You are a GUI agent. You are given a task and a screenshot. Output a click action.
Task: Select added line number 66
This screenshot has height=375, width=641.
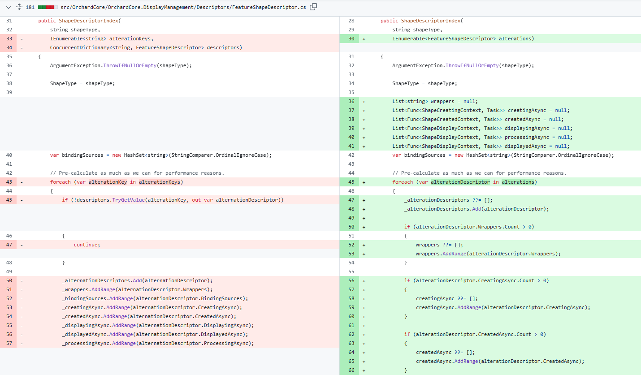point(351,370)
